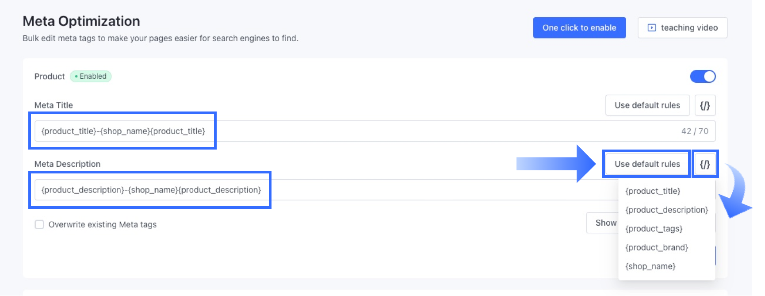Focus the Meta Title input field
765x296 pixels.
354,131
